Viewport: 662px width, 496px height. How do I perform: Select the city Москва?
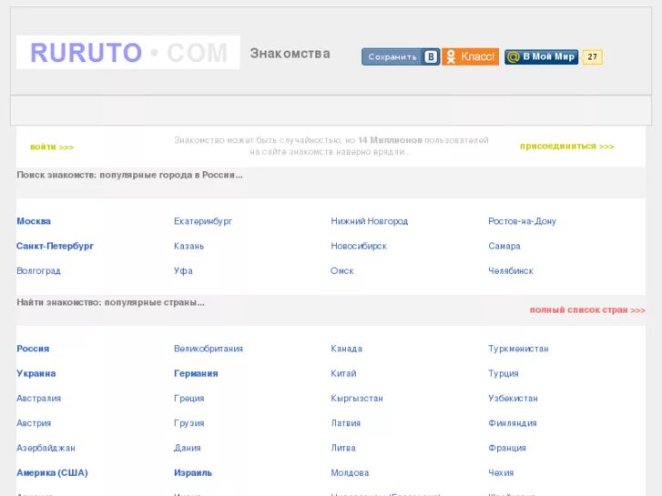tap(34, 221)
